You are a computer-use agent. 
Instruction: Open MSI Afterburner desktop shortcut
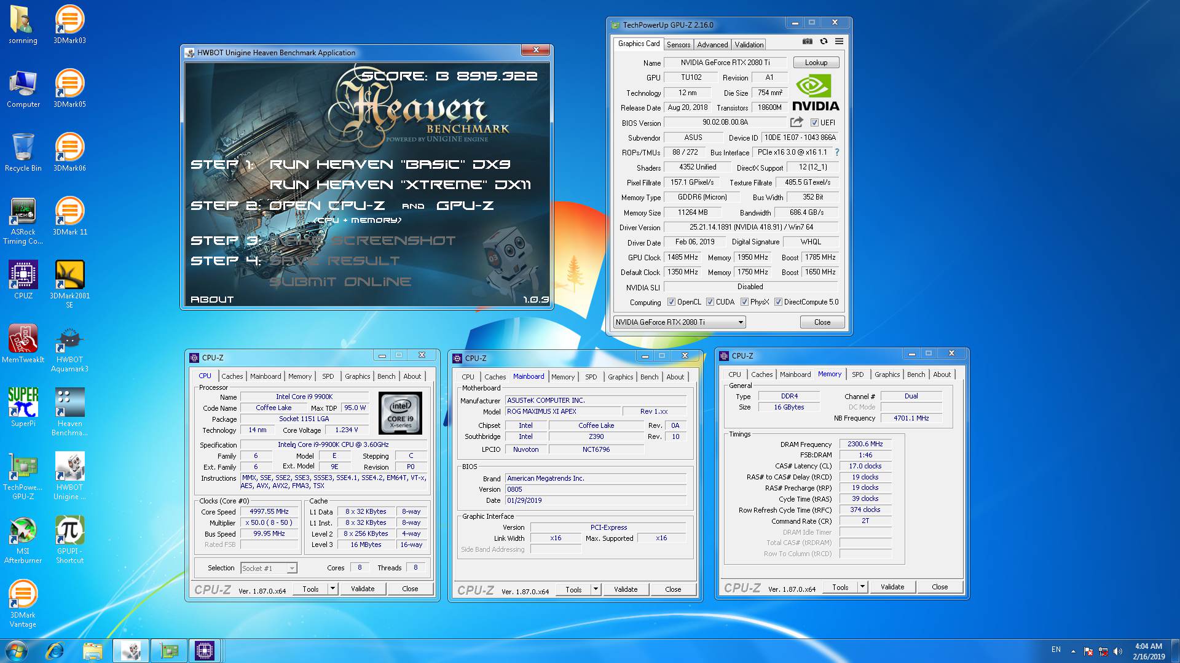23,540
